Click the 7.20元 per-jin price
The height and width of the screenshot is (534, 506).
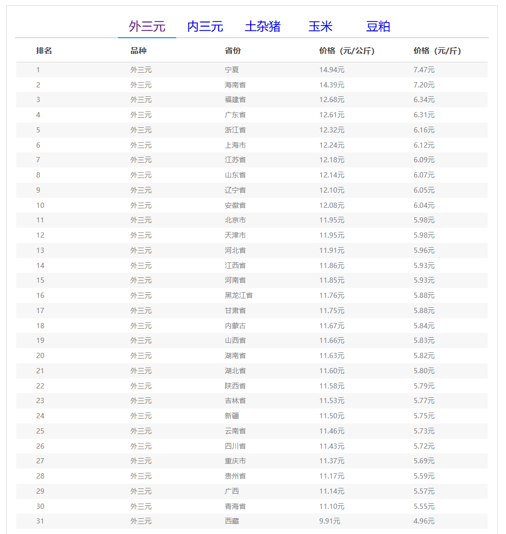click(424, 85)
